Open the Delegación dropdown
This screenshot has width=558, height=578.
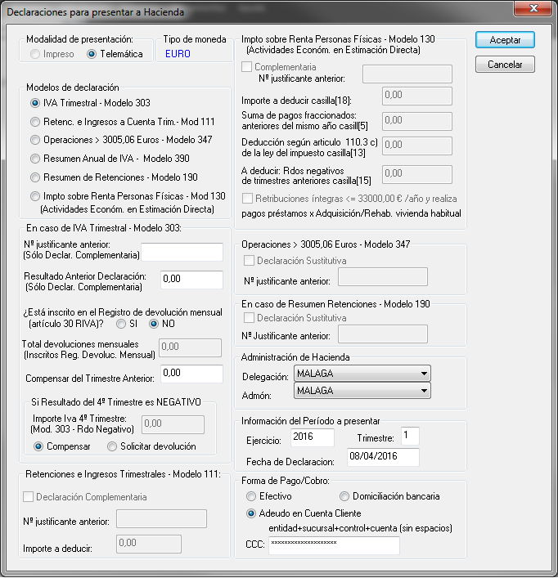point(362,374)
